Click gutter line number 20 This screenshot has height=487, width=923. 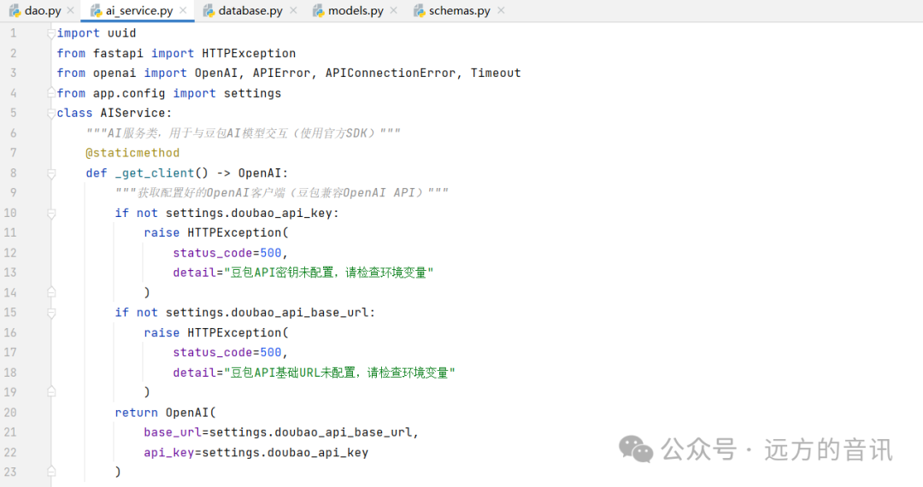[x=10, y=413]
